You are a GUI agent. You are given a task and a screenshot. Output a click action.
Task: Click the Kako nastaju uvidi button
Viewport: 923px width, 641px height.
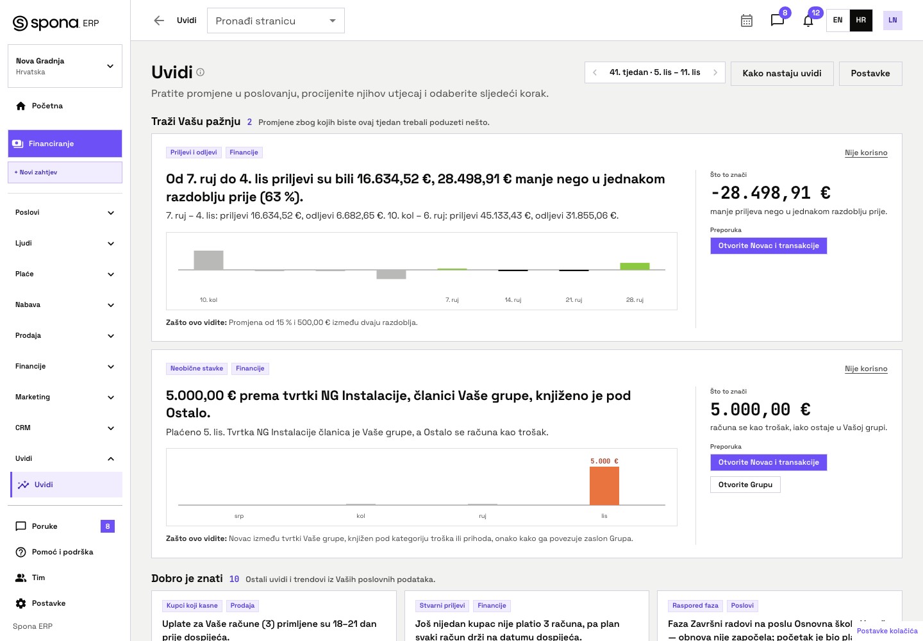click(x=782, y=73)
